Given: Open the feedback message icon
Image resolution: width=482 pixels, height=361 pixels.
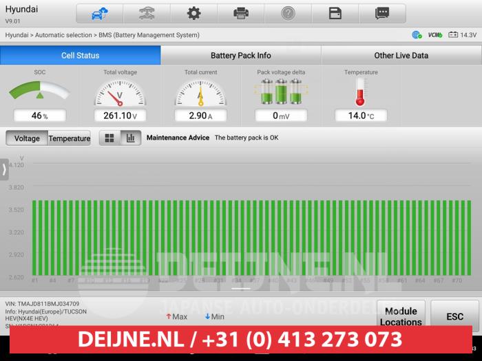Looking at the screenshot, I should 382,14.
